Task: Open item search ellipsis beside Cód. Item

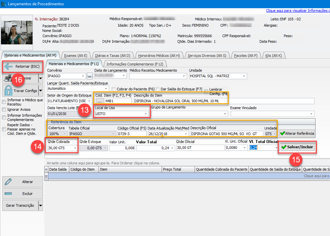Action: pyautogui.click(x=99, y=101)
